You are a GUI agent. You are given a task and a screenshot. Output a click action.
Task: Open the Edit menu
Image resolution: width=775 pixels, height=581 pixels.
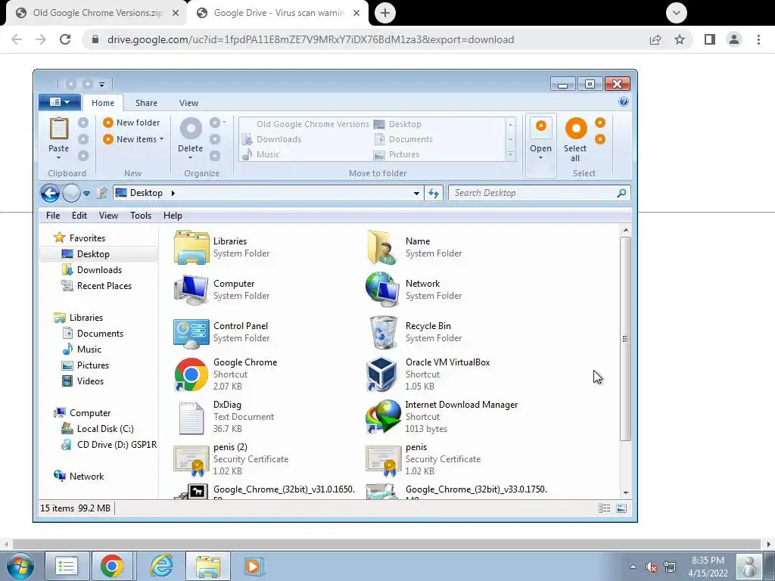[x=79, y=216]
